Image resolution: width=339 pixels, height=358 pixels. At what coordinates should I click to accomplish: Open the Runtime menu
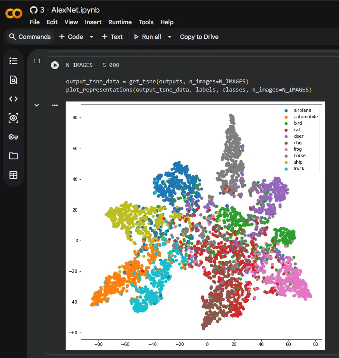pos(120,22)
